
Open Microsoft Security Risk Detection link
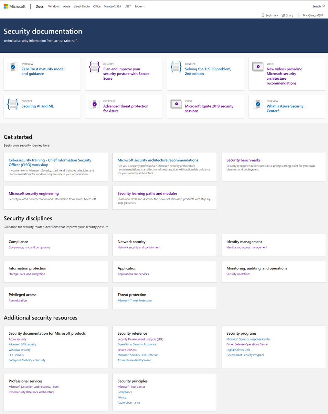[138, 355]
